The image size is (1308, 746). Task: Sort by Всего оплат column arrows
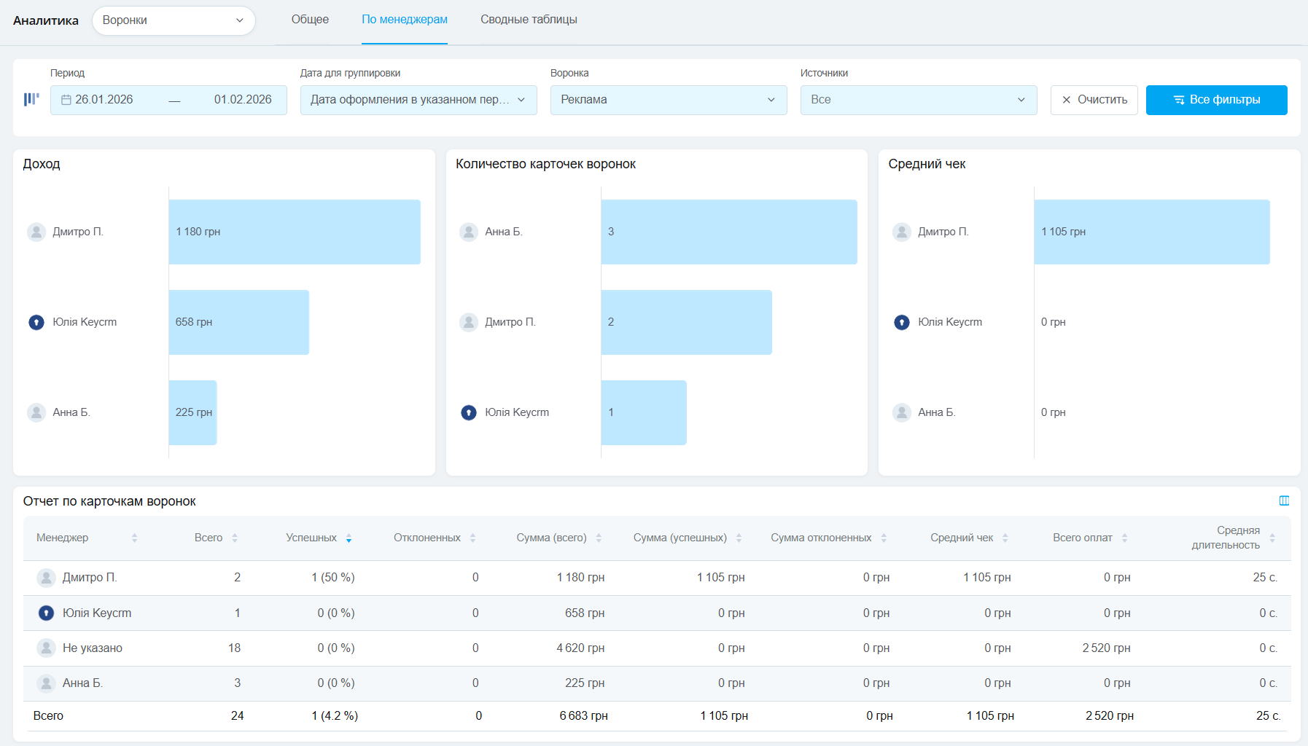[1124, 538]
